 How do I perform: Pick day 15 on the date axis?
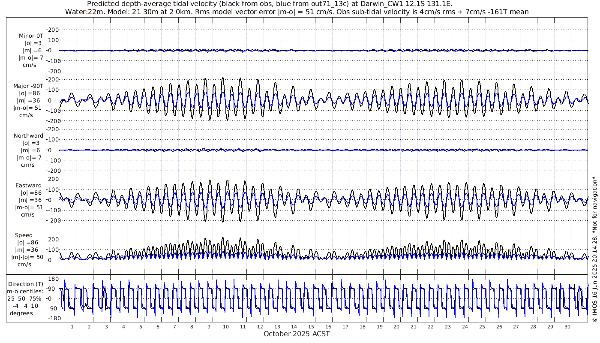[311, 326]
